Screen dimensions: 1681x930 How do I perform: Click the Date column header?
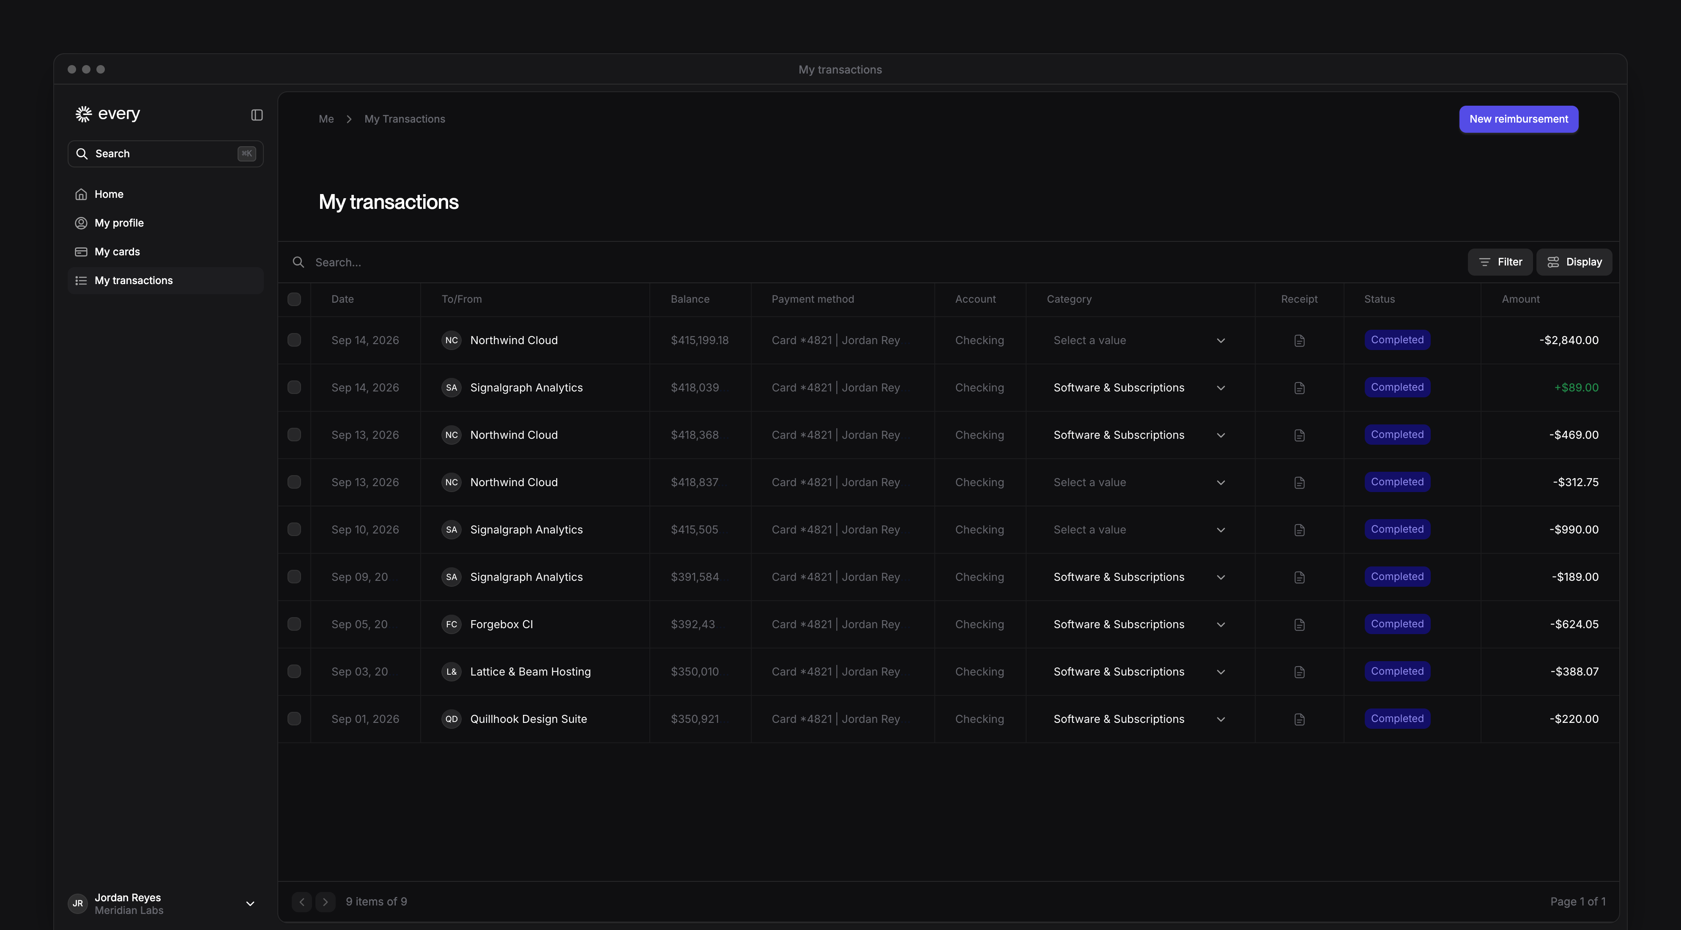click(x=342, y=299)
